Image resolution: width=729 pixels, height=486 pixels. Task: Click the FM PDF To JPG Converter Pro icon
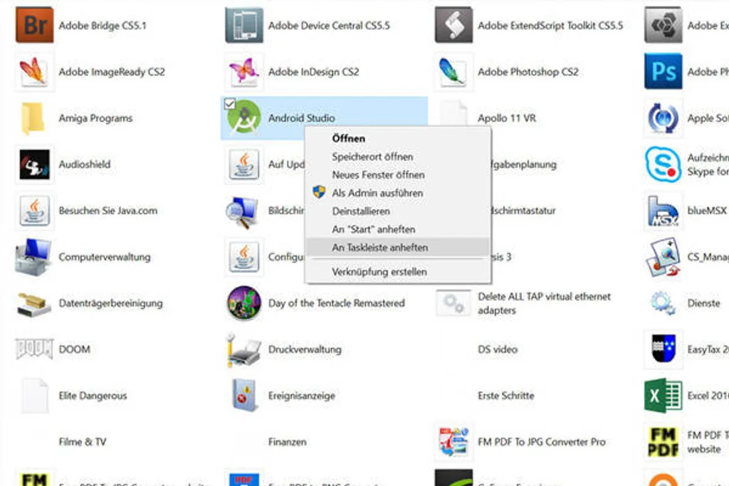(x=453, y=442)
